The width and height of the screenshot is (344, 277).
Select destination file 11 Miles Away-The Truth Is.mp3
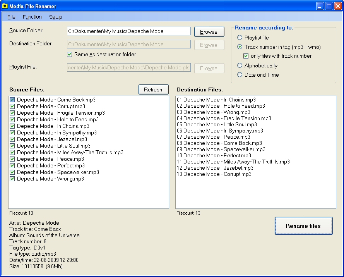tap(233, 162)
